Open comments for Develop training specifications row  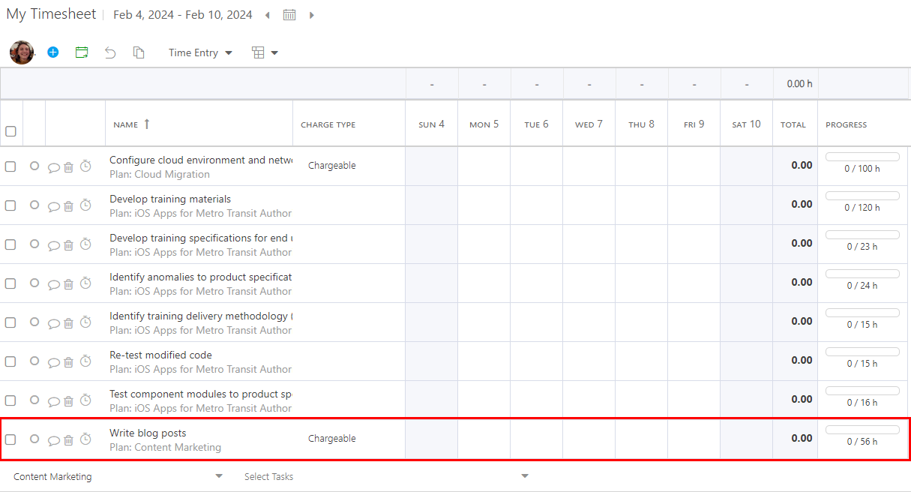54,245
